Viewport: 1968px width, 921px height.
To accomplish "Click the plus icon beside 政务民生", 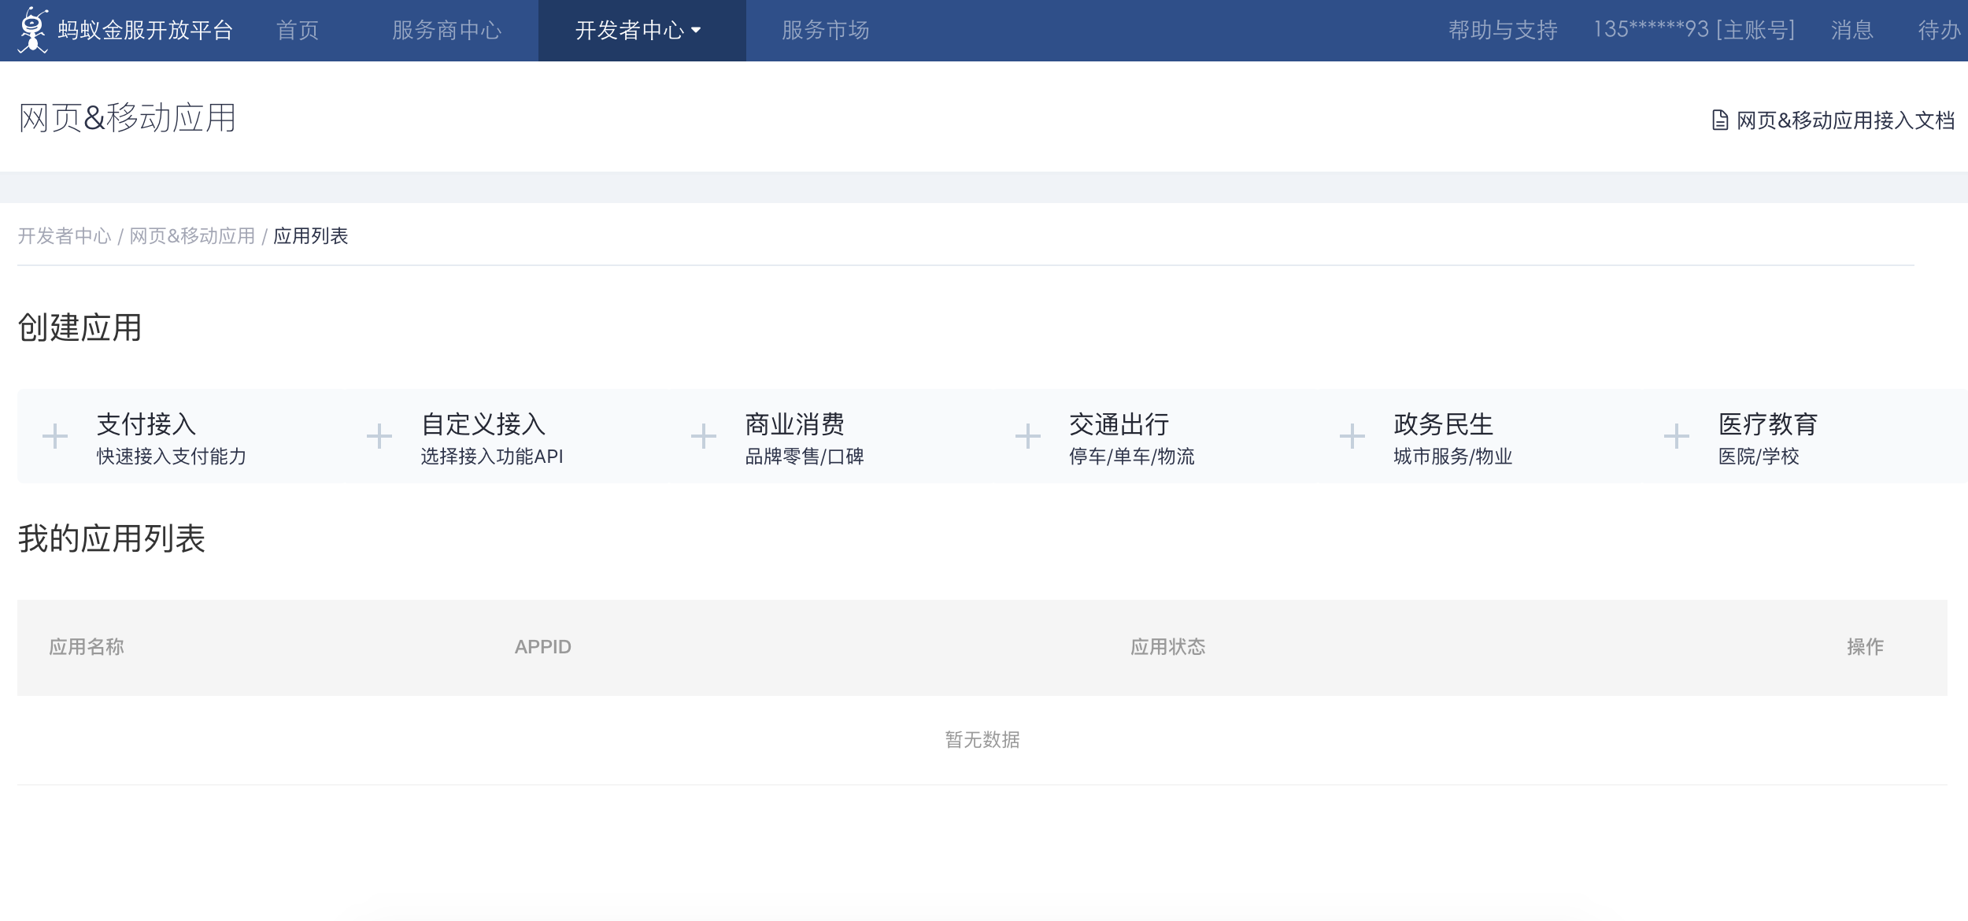I will click(x=1352, y=435).
